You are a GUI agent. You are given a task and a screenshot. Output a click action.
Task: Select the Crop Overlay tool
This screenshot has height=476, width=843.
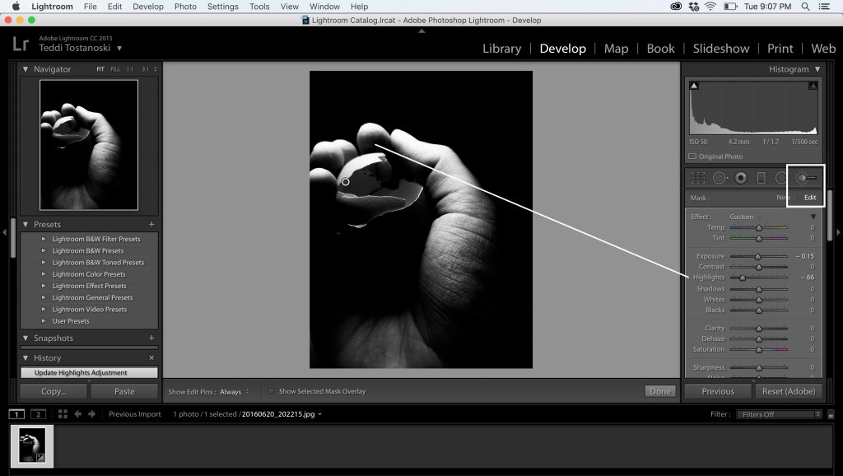pyautogui.click(x=698, y=177)
